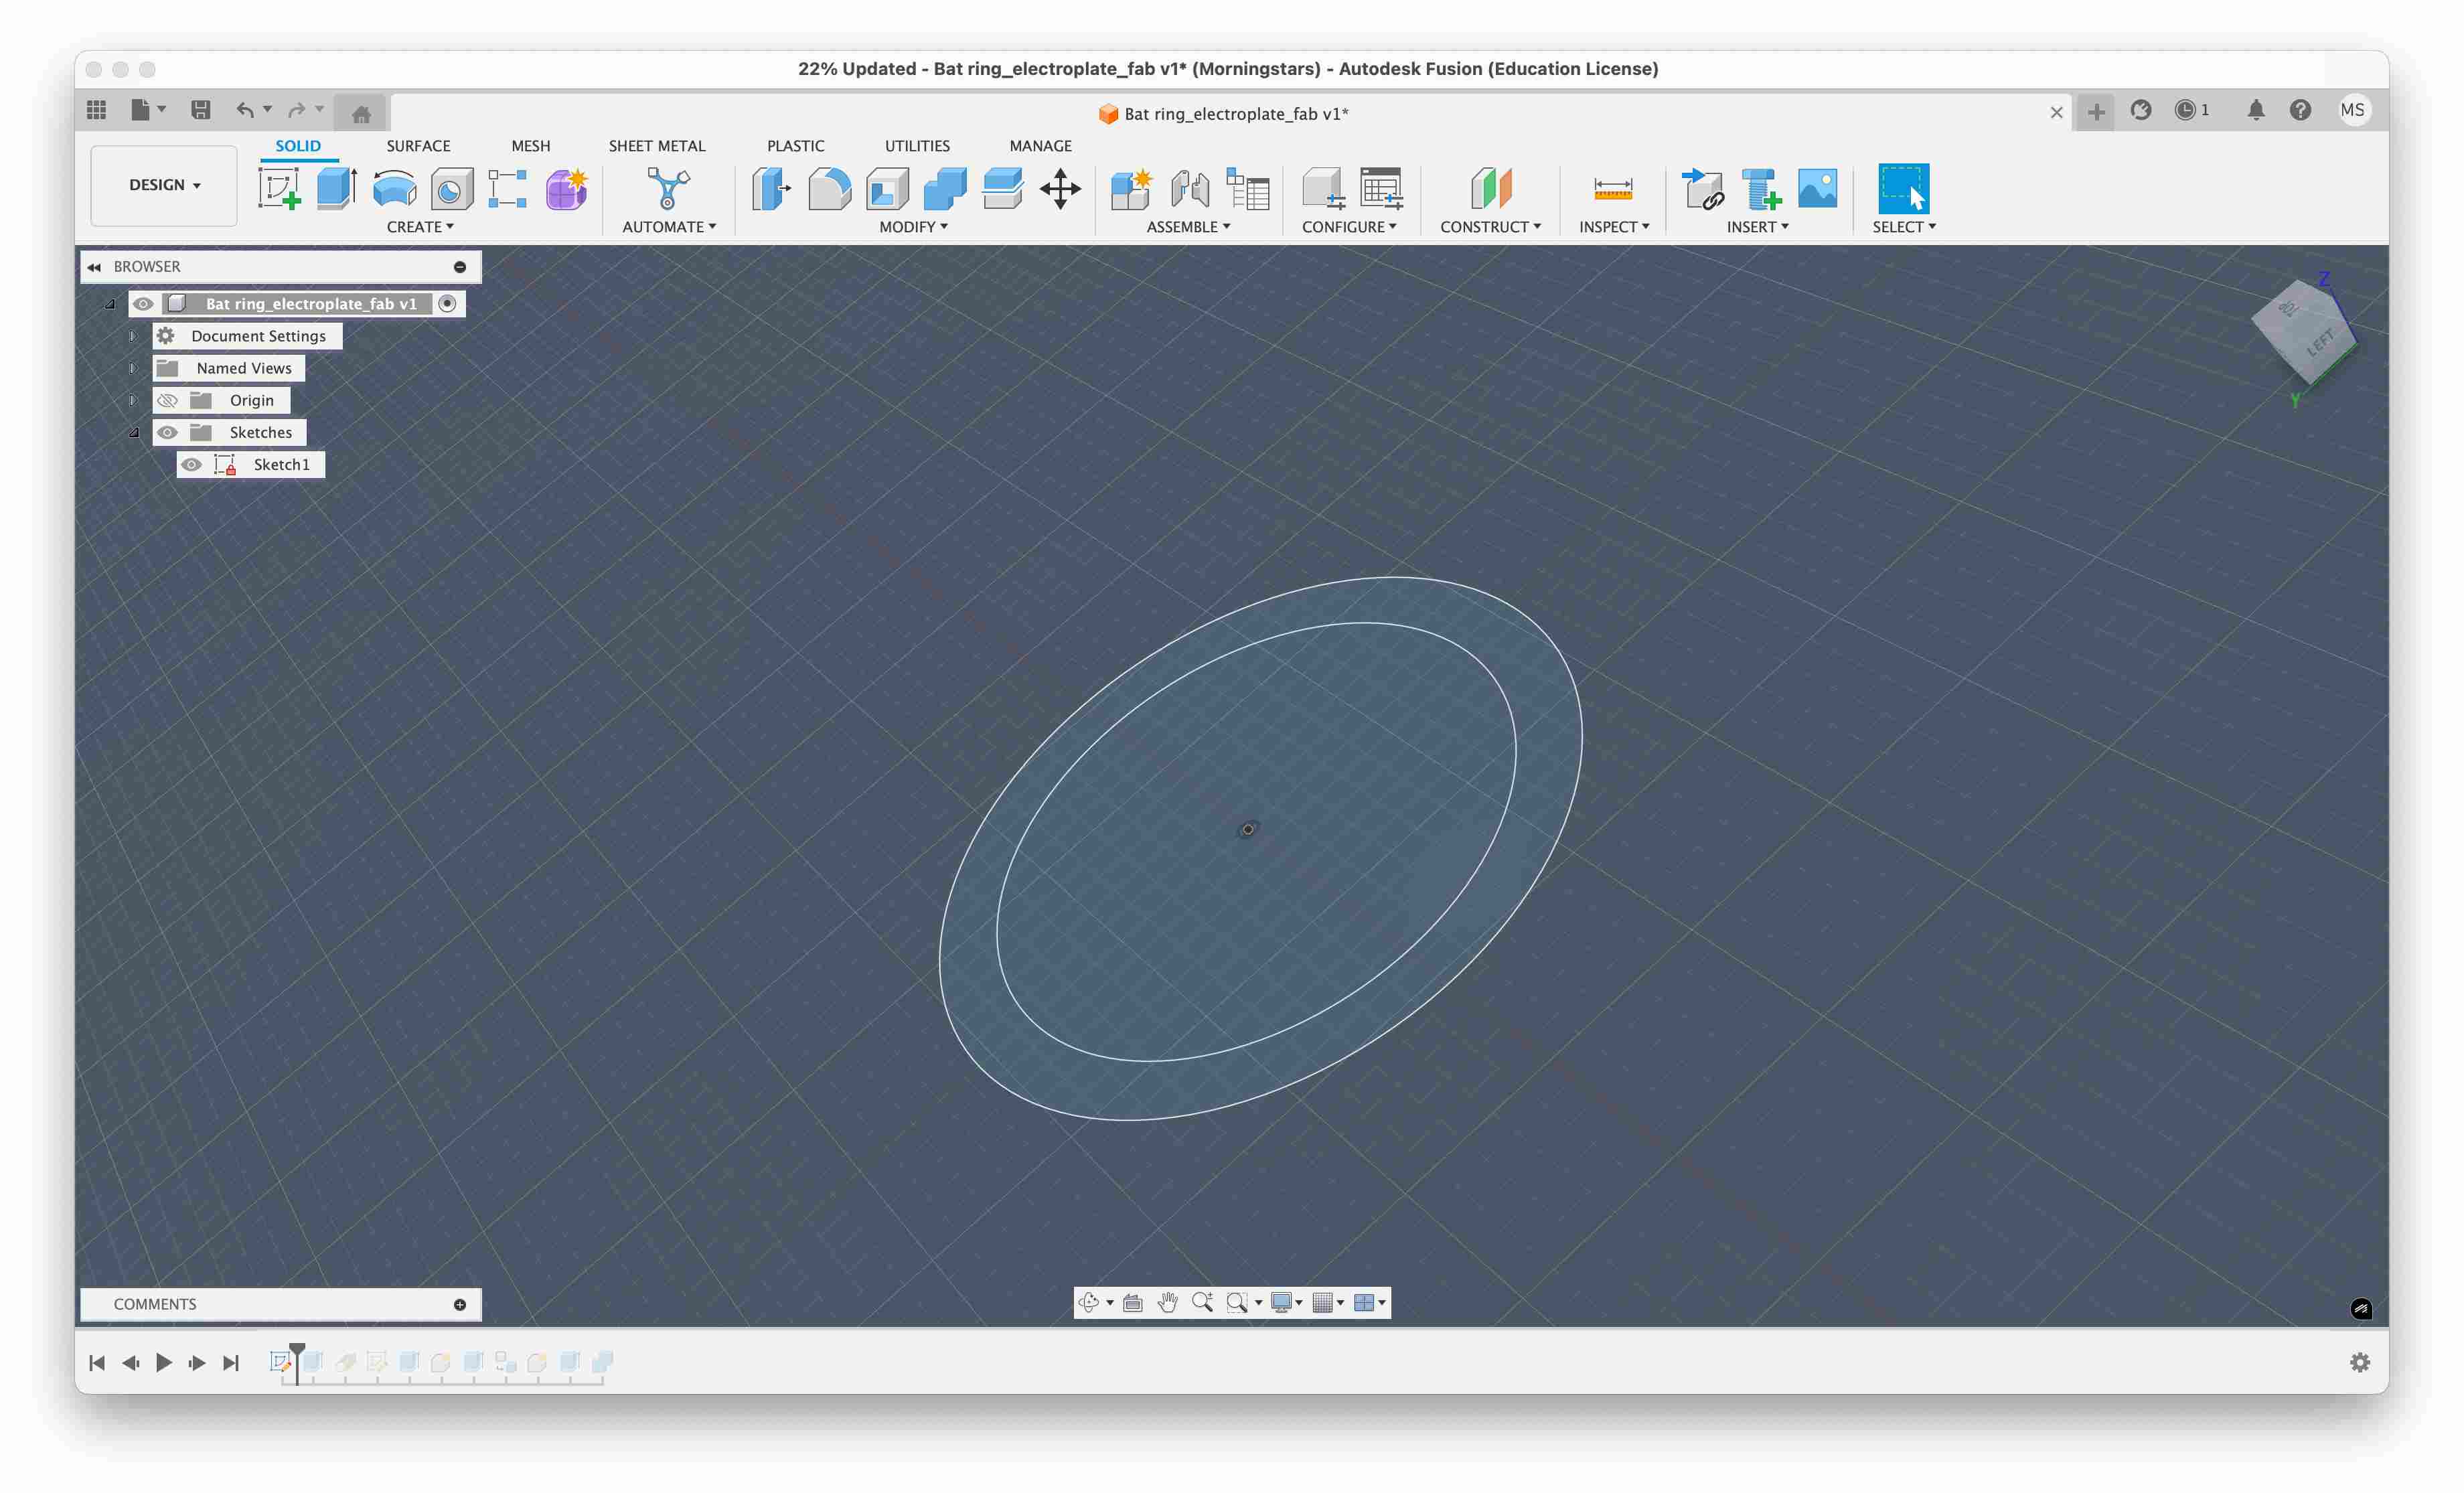The height and width of the screenshot is (1493, 2464).
Task: Open the DESIGN workspace dropdown
Action: (x=164, y=185)
